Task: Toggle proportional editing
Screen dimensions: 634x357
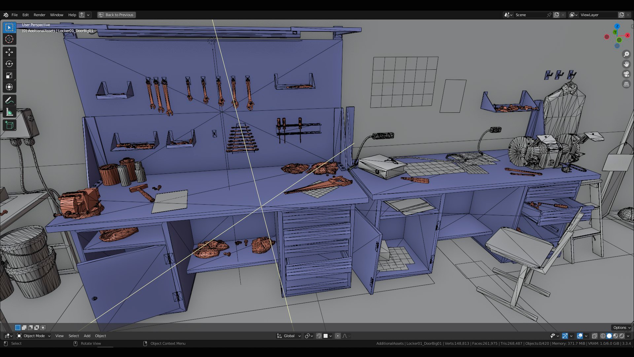Action: click(x=338, y=336)
